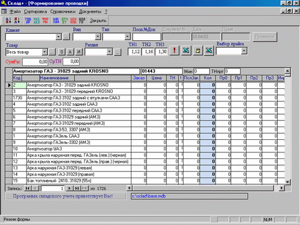Click the horizontal scrollbar right arrow
This screenshot has width=300, height=225.
pos(281,188)
